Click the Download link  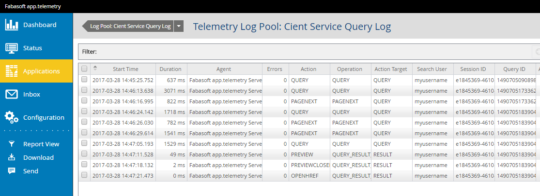[38, 157]
